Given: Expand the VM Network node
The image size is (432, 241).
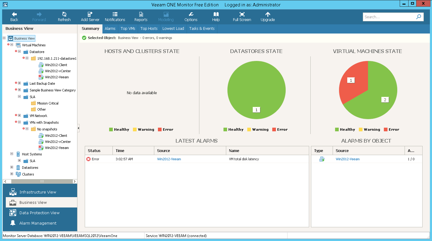Looking at the screenshot, I should click(19, 116).
